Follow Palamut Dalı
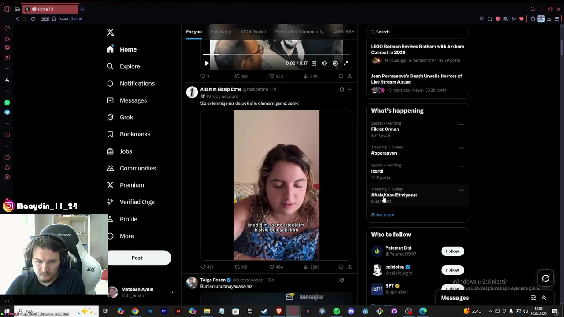 point(453,251)
